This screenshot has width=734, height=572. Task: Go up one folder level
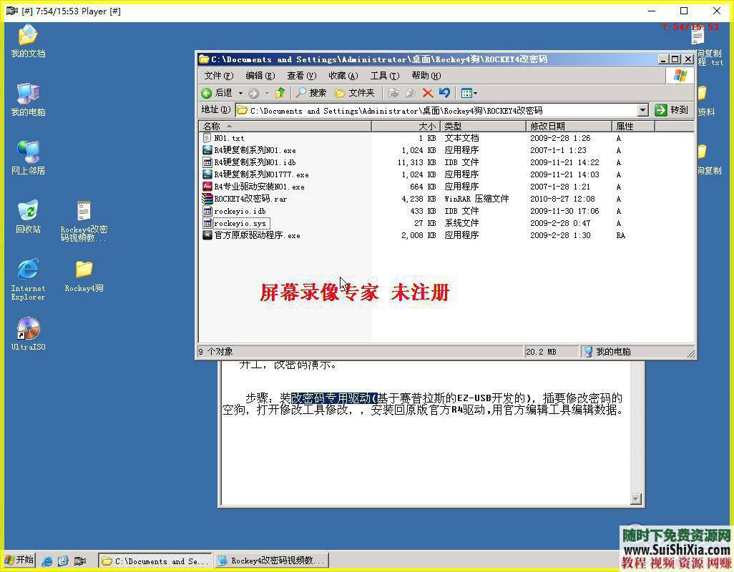pos(280,93)
